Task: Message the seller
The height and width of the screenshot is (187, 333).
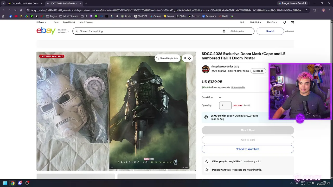Action: 258,71
